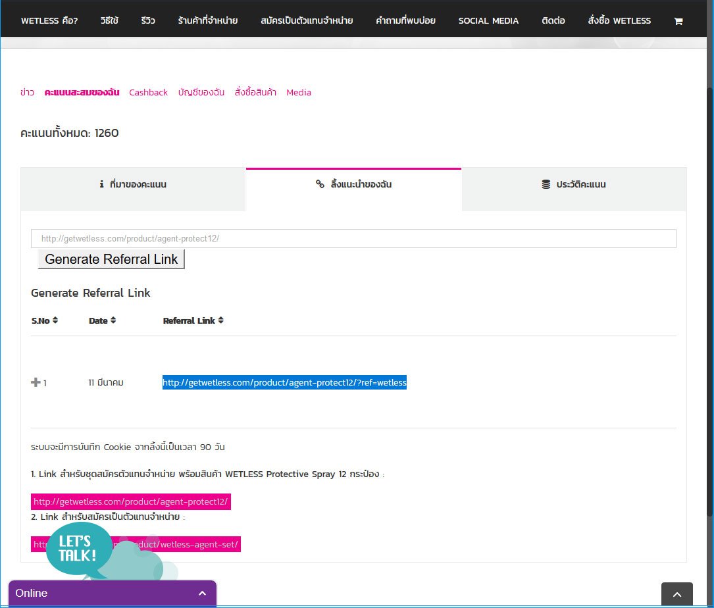Open the highlighted ?ref=wetless referral link
714x608 pixels.
284,383
